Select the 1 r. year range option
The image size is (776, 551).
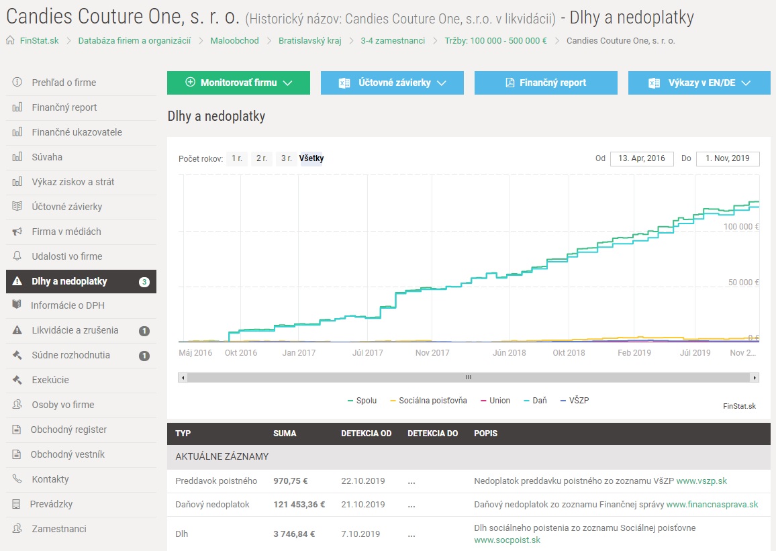point(236,158)
